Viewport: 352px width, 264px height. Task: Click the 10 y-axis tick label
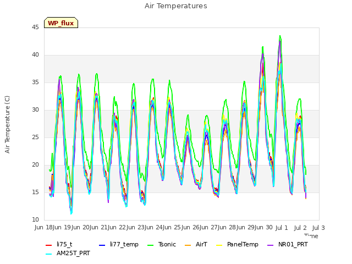pos(35,220)
